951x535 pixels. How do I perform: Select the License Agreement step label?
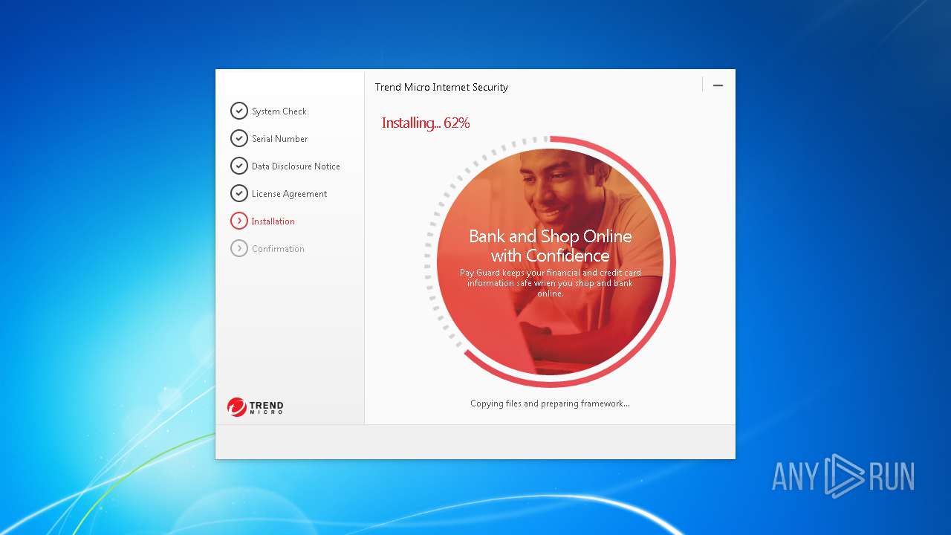pyautogui.click(x=289, y=194)
